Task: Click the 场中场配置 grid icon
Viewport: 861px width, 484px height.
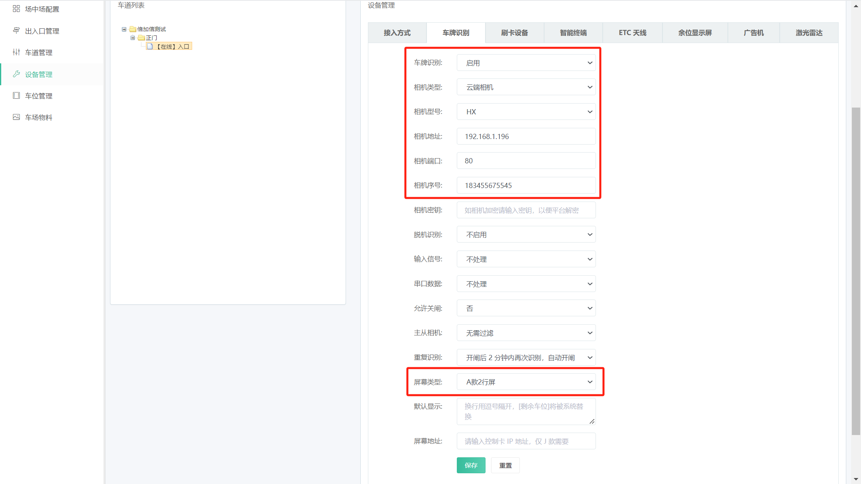Action: point(16,9)
